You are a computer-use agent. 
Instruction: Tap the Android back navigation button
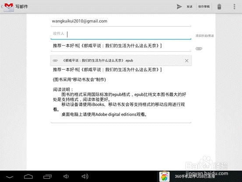pos(10,177)
